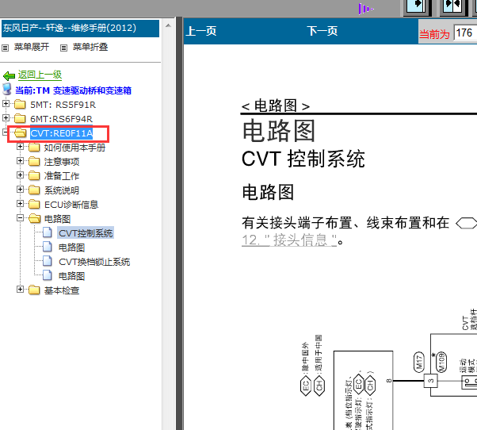Click the green back arrow icon
The image size is (477, 430).
point(10,75)
